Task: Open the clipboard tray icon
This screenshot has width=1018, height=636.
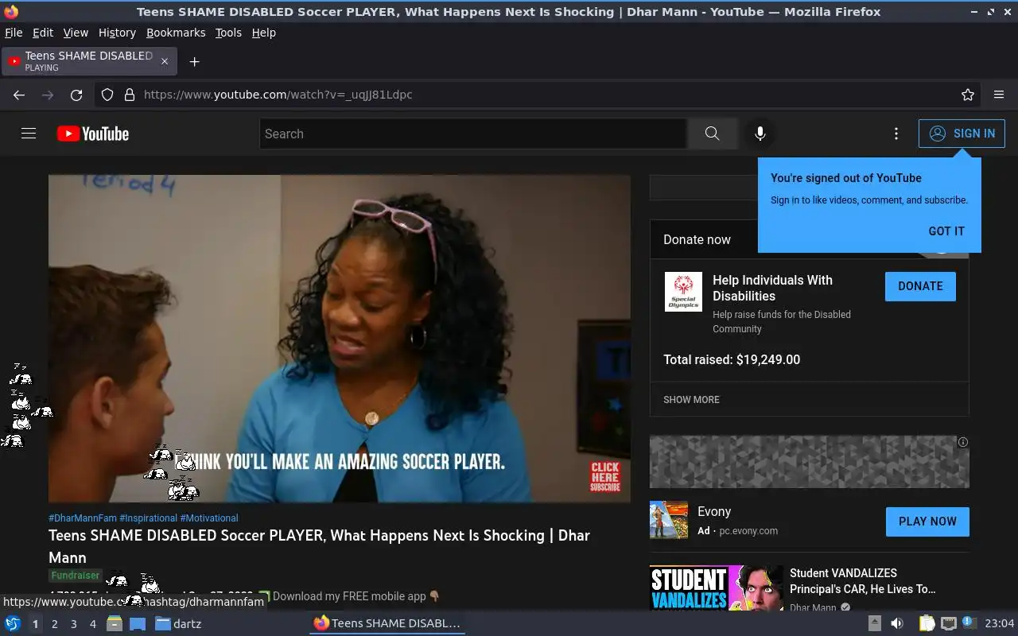Action: [927, 623]
